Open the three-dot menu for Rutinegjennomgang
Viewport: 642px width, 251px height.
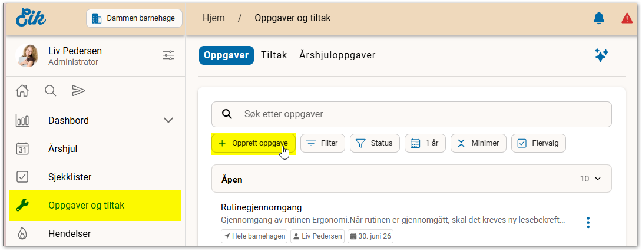click(588, 222)
